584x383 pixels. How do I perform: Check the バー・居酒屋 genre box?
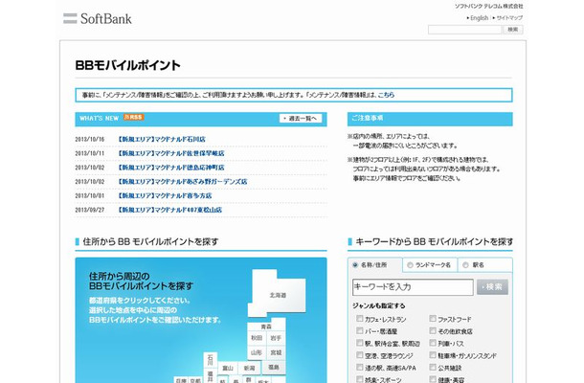(x=359, y=330)
